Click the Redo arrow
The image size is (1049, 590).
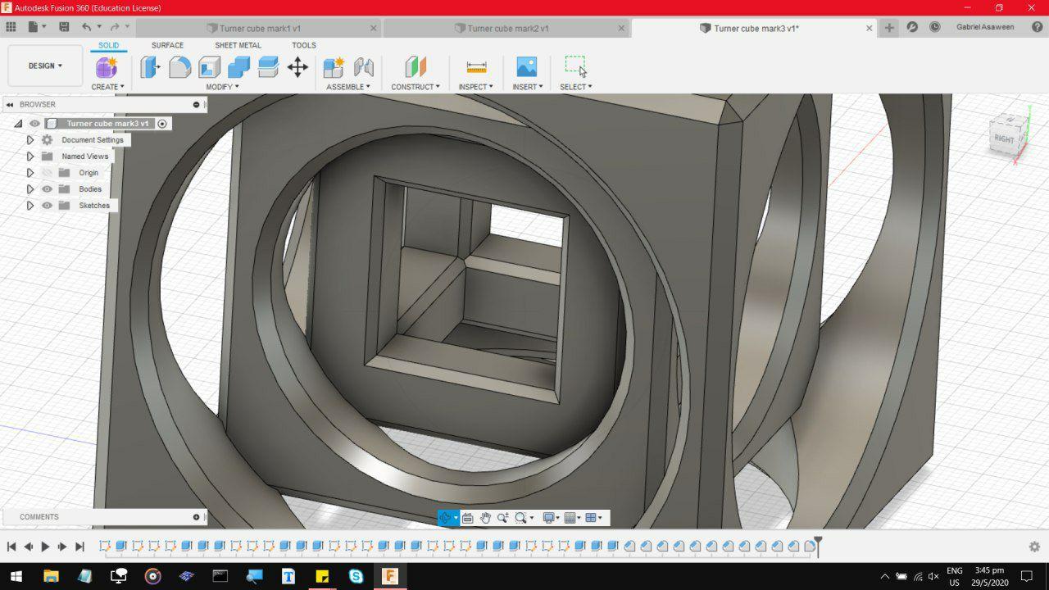[x=115, y=27]
